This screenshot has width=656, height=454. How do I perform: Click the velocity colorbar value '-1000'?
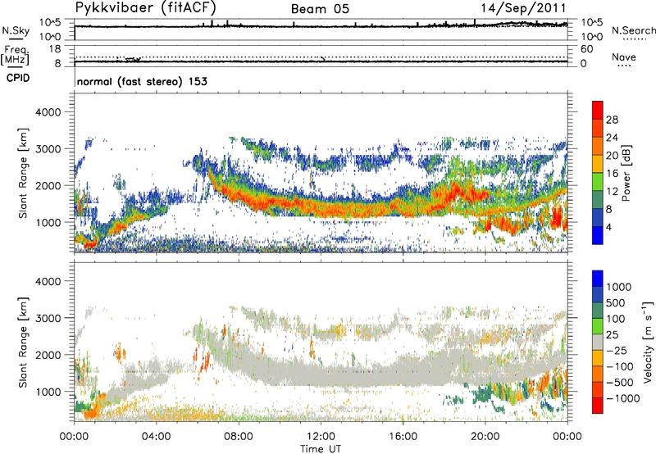(623, 398)
